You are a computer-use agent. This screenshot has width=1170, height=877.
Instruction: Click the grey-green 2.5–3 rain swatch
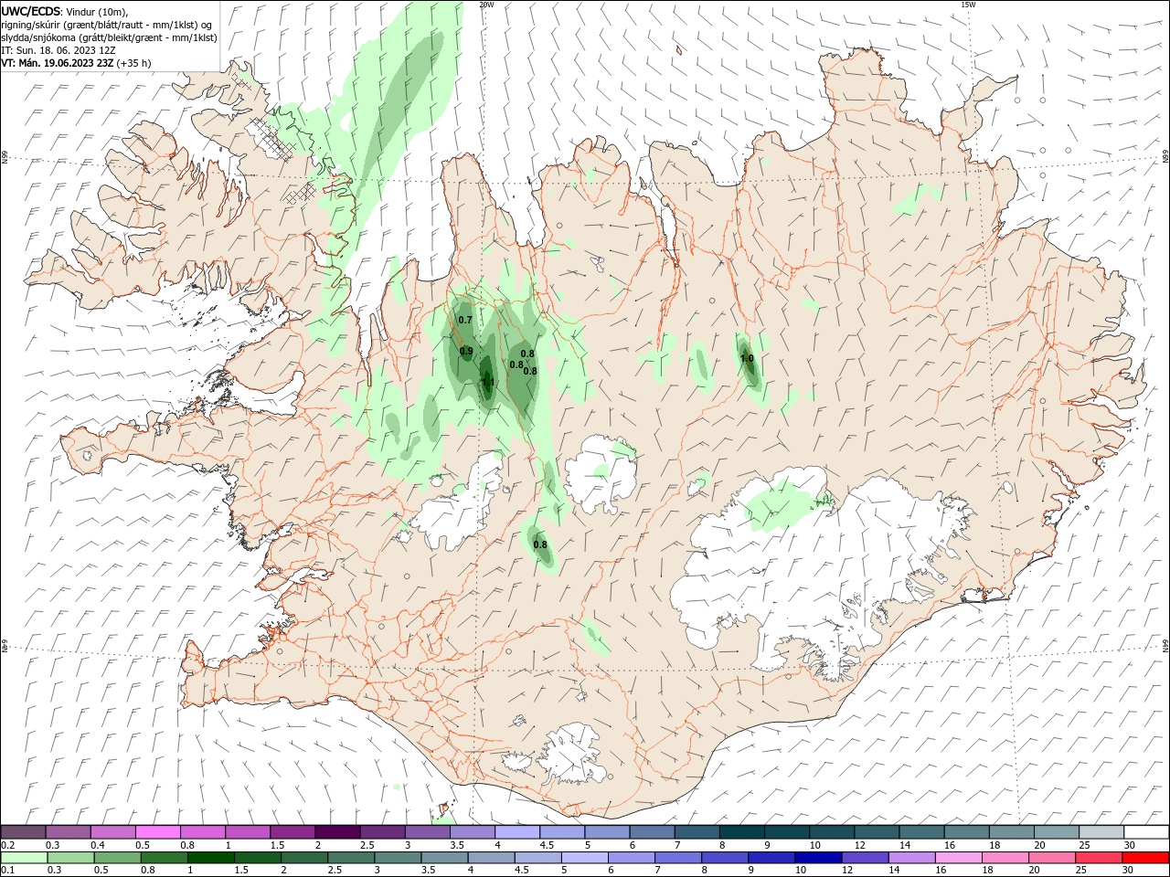pos(350,858)
